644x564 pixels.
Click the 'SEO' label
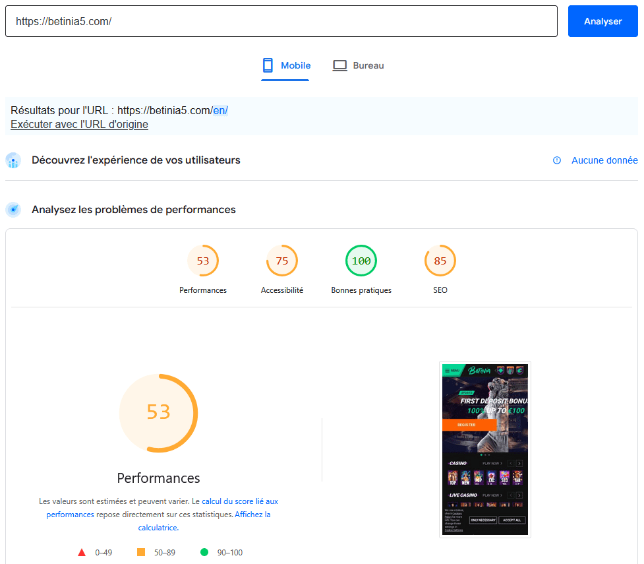coord(440,290)
